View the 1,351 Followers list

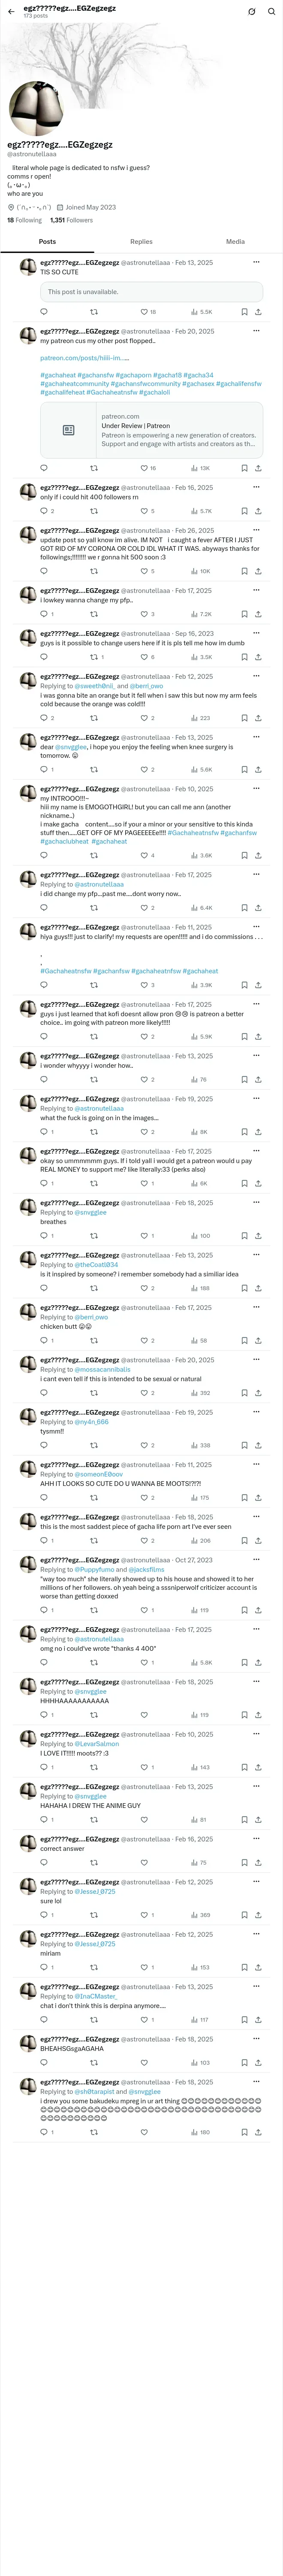[71, 220]
